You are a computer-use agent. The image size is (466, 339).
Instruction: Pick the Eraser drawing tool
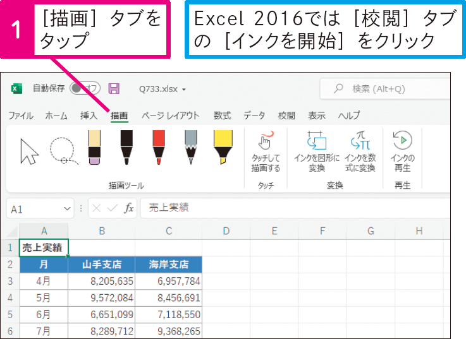click(94, 147)
